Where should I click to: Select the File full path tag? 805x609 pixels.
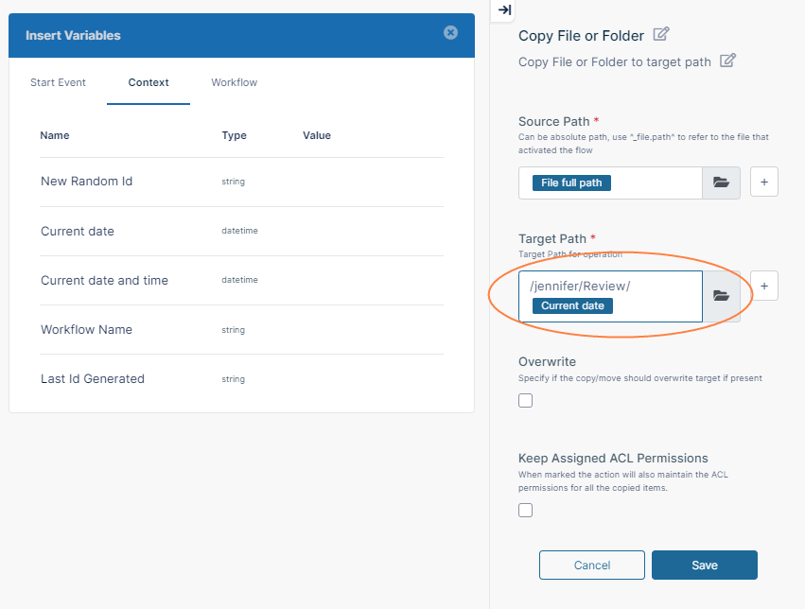tap(571, 183)
